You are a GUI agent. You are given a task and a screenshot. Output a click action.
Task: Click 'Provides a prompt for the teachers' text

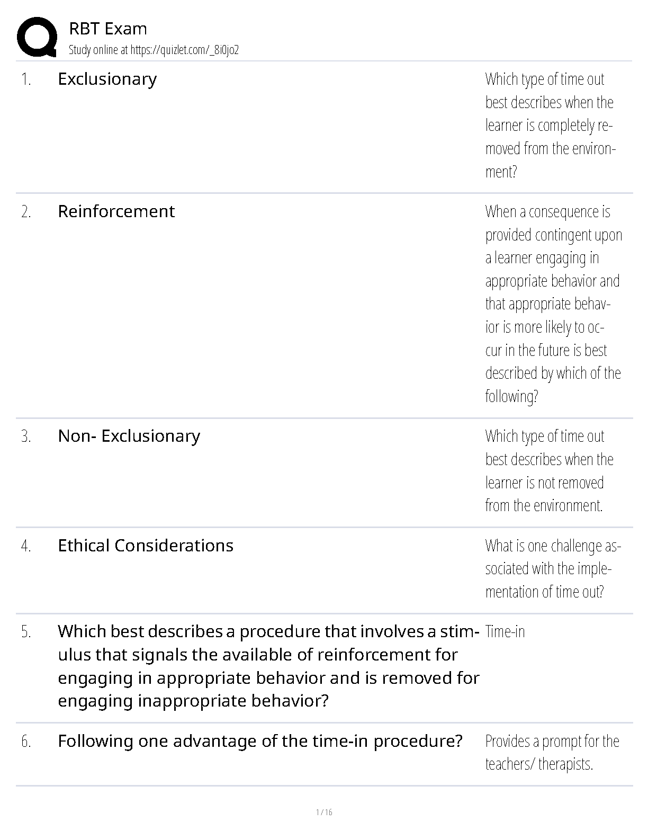pos(552,753)
